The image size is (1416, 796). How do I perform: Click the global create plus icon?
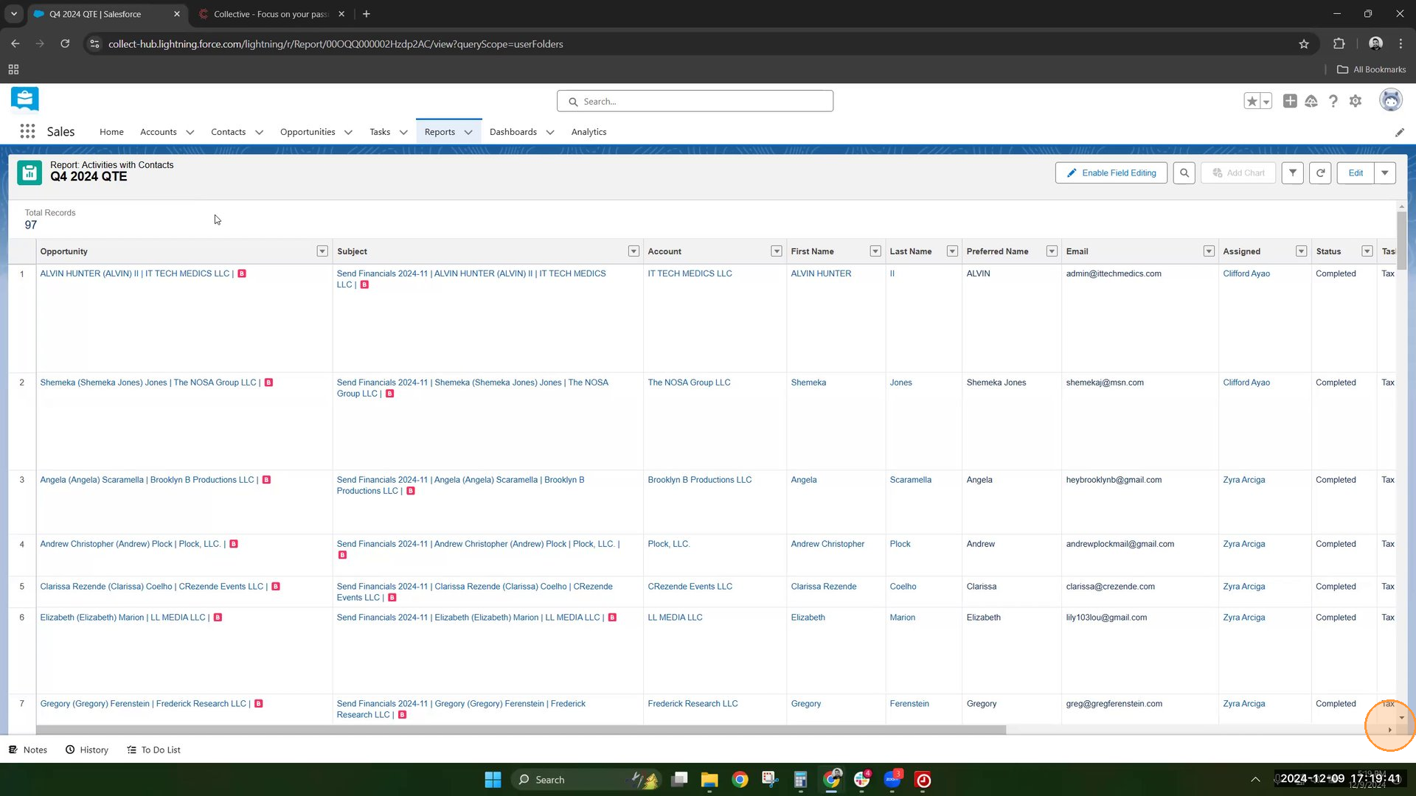(x=1289, y=101)
